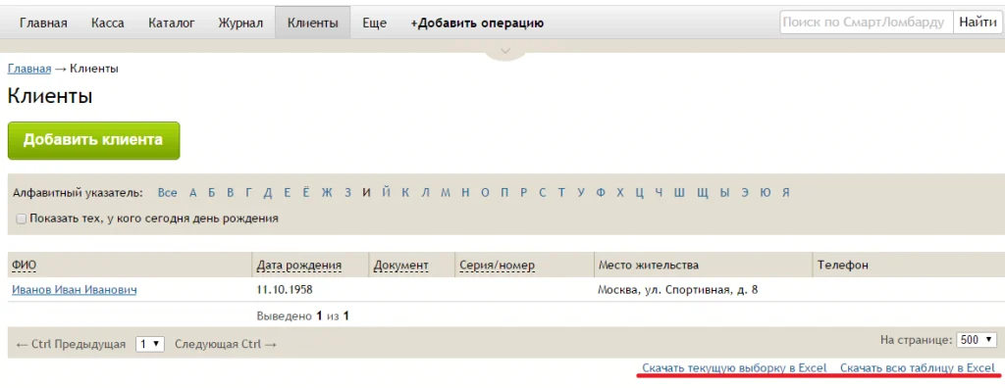Filter clients by letter О
Viewport: 1005px width, 388px height.
[x=485, y=193]
